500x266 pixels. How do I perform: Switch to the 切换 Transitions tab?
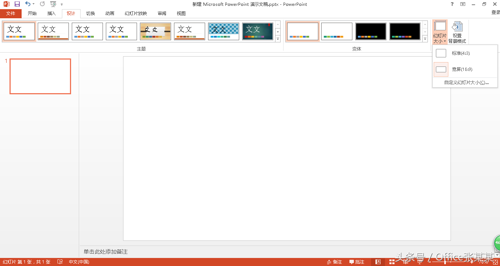[90, 14]
